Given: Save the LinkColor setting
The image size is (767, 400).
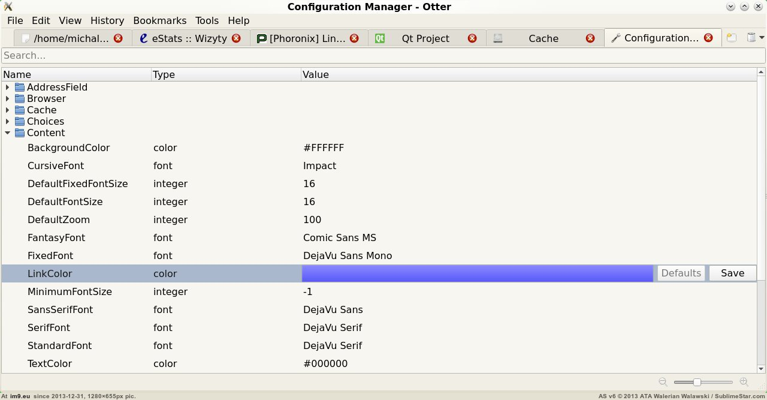Looking at the screenshot, I should click(x=732, y=273).
